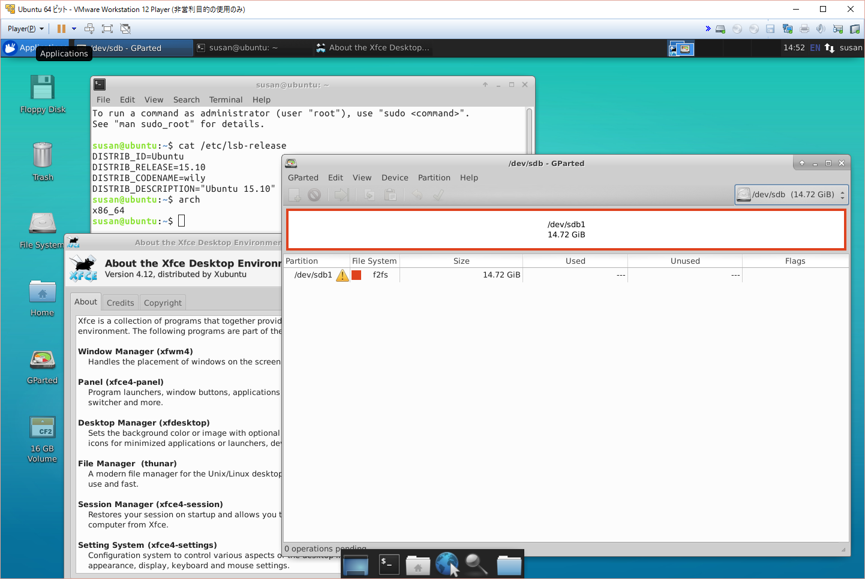865x579 pixels.
Task: Click the terminal prompt input cursor
Action: [x=182, y=221]
